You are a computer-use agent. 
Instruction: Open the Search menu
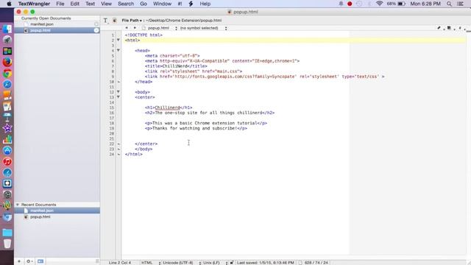pyautogui.click(x=126, y=4)
